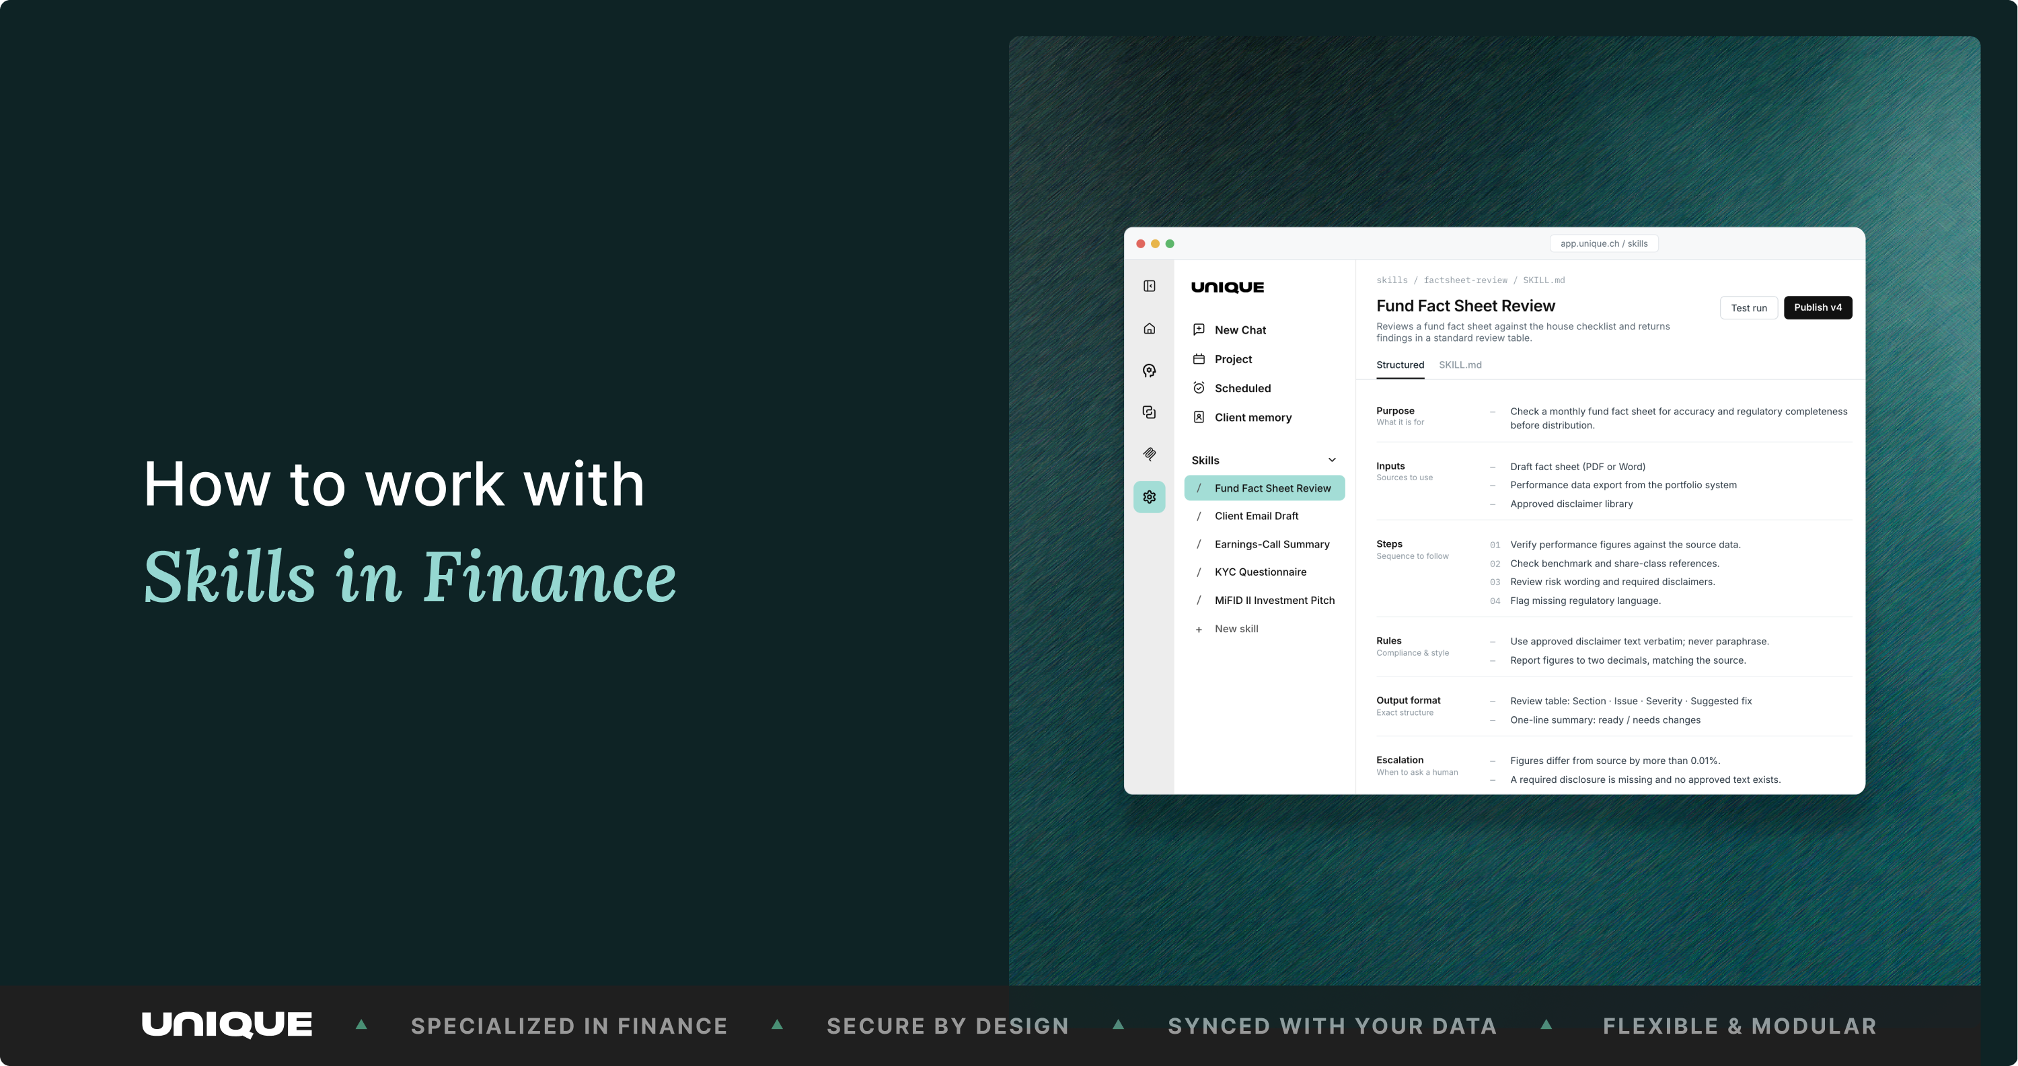Viewport: 2018px width, 1066px height.
Task: Click the SKILL.md breadcrumb segment
Action: (1543, 280)
